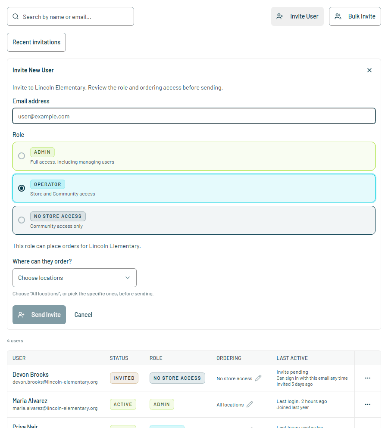Open more actions for Devon Brooks
This screenshot has height=428, width=388.
(367, 378)
